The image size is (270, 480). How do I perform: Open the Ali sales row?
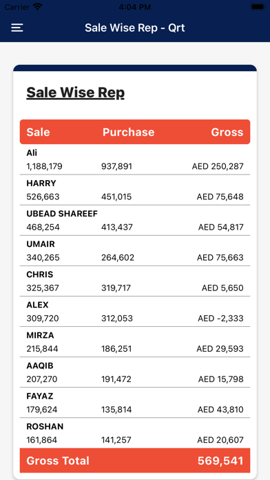[135, 159]
